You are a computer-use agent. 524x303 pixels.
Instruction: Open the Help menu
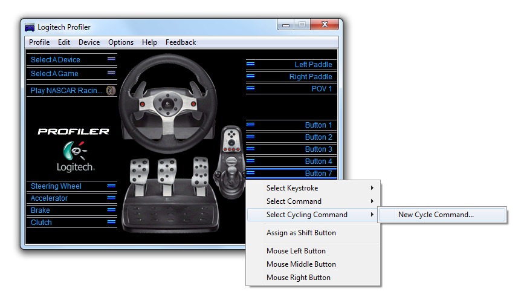click(149, 42)
